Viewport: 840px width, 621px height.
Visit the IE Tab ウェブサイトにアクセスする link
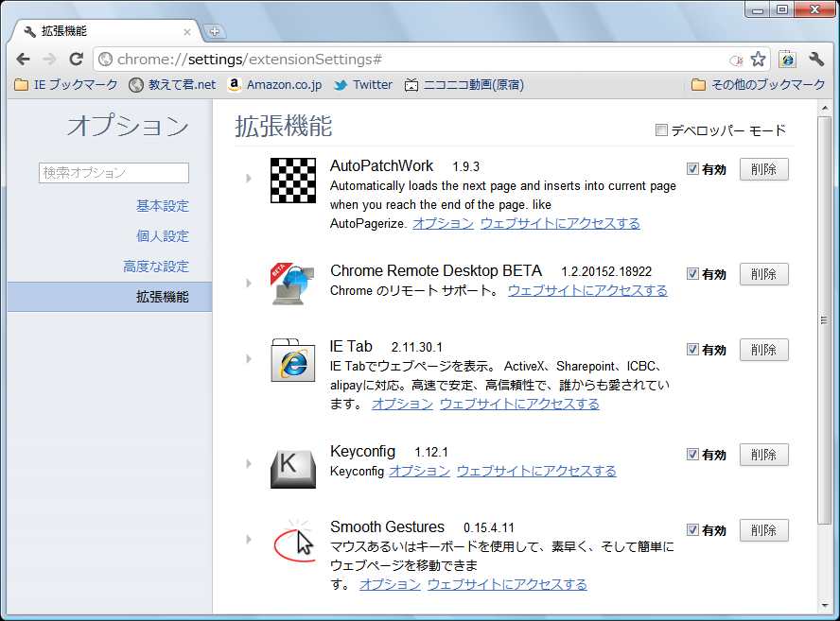pyautogui.click(x=519, y=404)
